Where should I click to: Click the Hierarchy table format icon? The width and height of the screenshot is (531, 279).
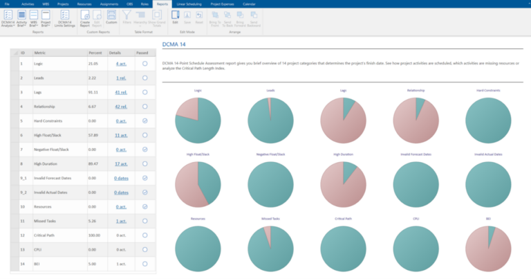139,17
